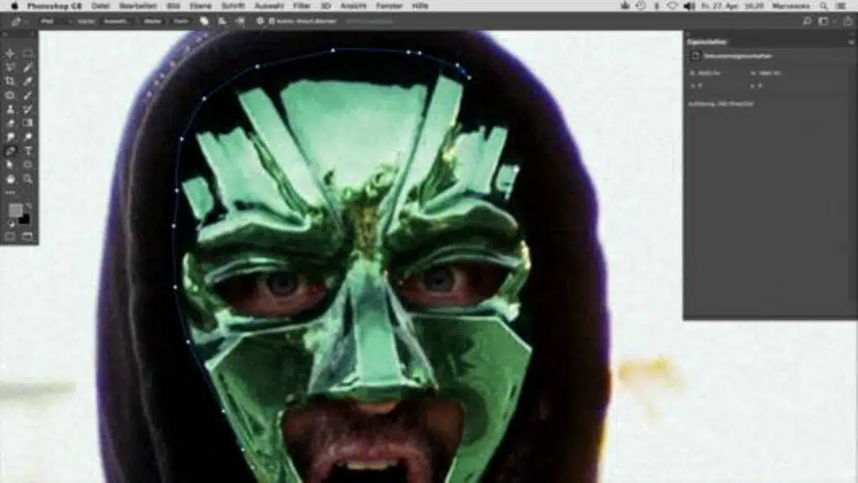Open the Edit Toolbar three-dots button
The image size is (858, 483).
point(10,193)
